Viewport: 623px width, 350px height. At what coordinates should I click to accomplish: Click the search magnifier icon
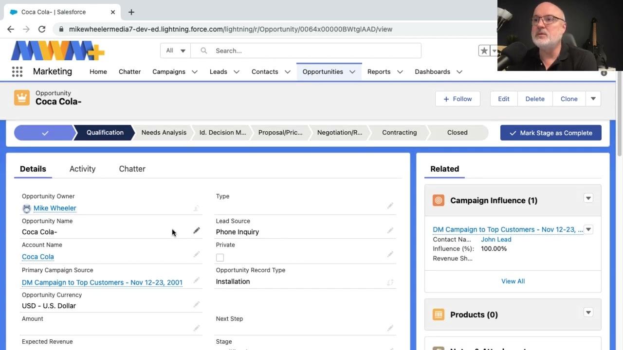[204, 51]
